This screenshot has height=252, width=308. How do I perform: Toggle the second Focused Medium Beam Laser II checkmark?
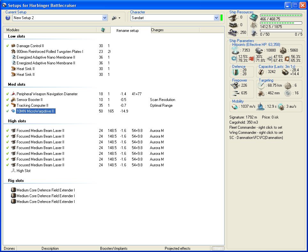(x=7, y=136)
